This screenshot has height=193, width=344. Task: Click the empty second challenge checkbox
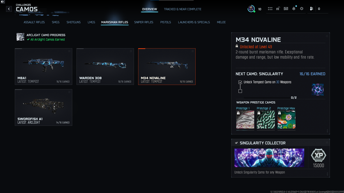(240, 91)
